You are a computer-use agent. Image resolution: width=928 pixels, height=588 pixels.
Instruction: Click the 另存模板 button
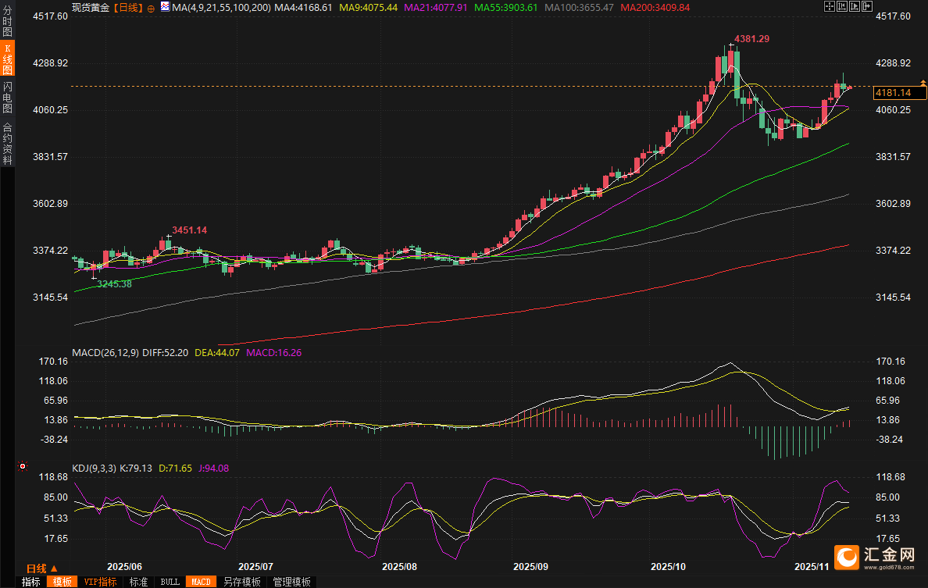click(241, 582)
